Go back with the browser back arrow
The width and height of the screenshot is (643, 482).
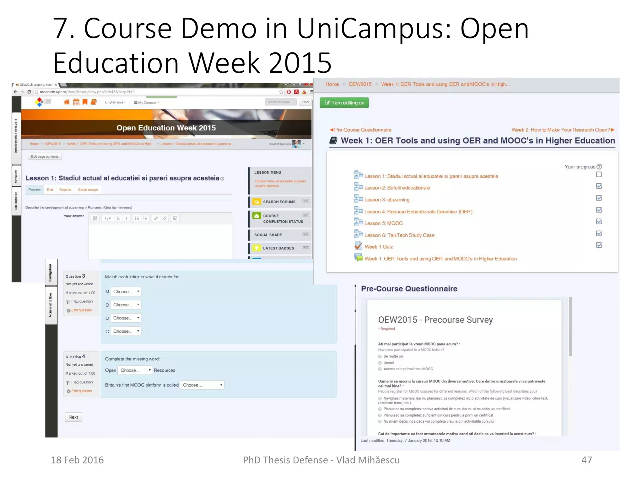15,92
